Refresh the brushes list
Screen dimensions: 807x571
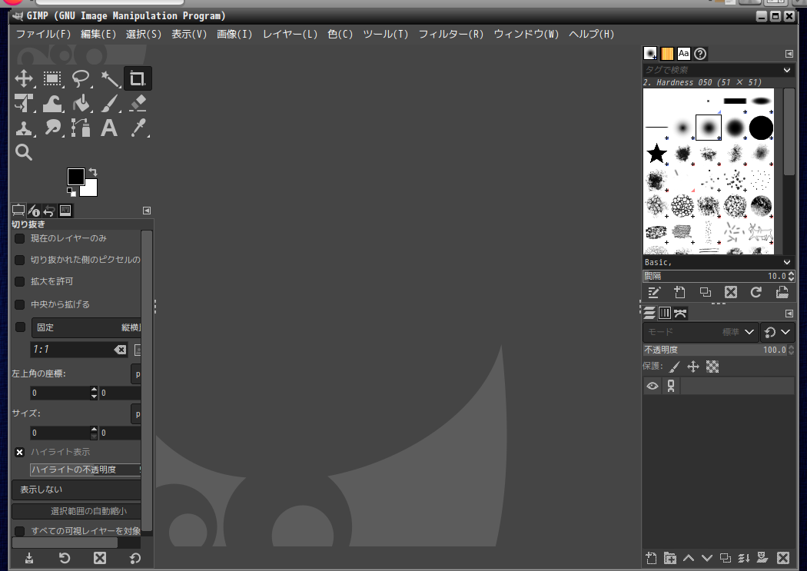coord(756,293)
